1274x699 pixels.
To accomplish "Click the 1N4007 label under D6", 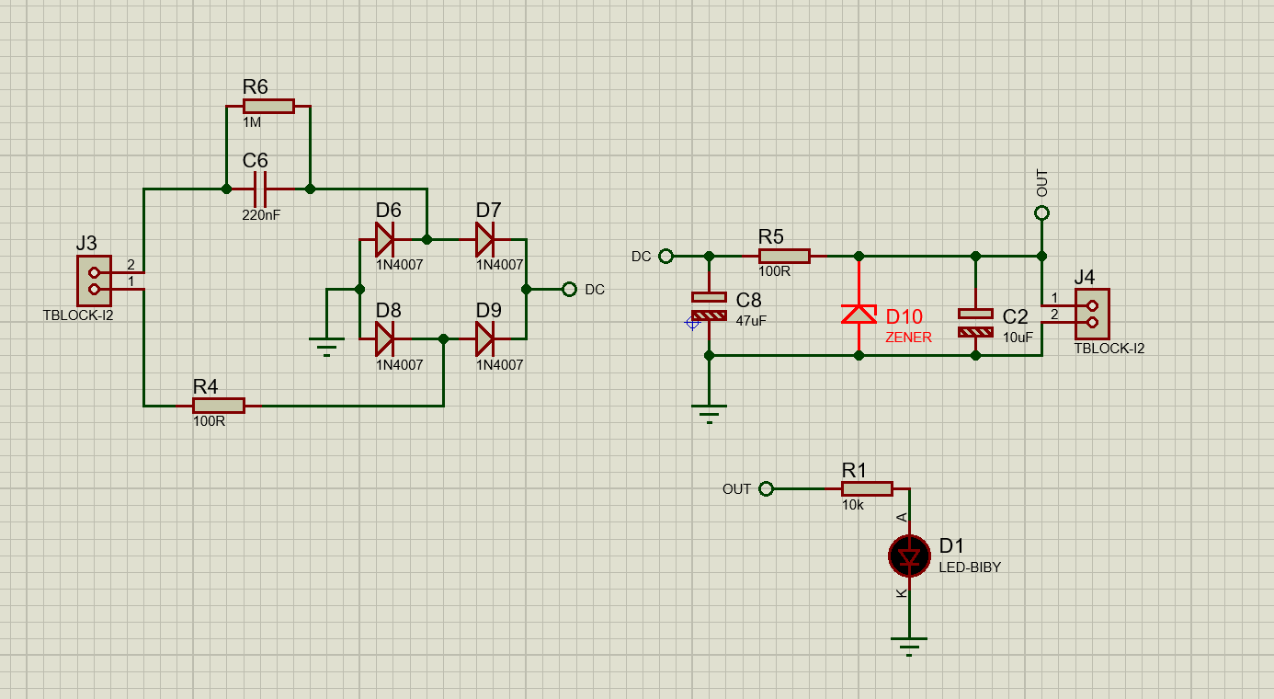I will point(399,265).
